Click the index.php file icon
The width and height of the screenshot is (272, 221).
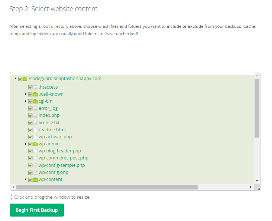36,115
